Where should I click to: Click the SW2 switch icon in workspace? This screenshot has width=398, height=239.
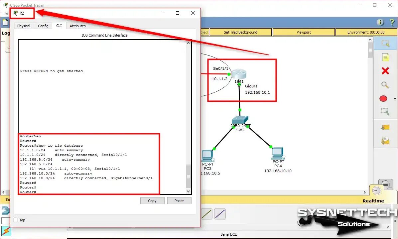(x=240, y=119)
